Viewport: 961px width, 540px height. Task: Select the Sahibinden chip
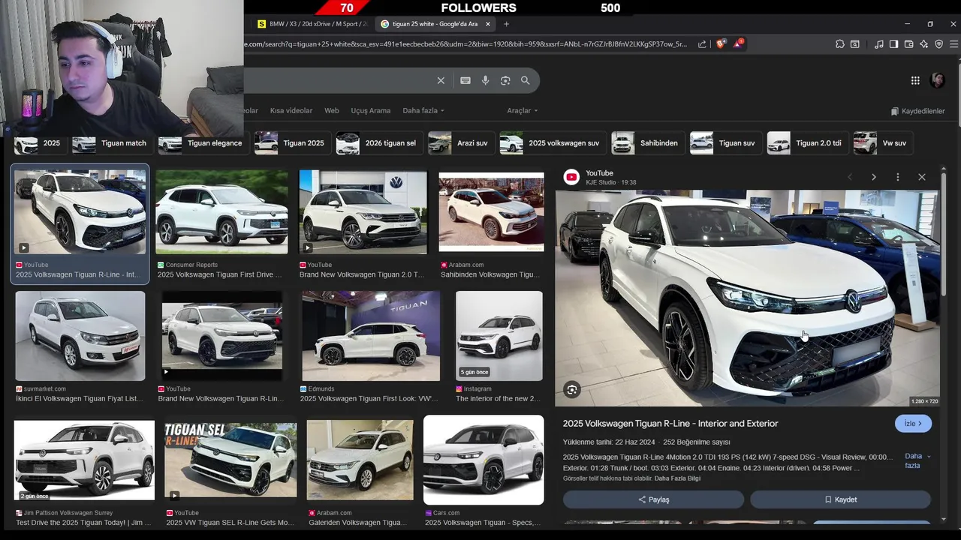(646, 143)
